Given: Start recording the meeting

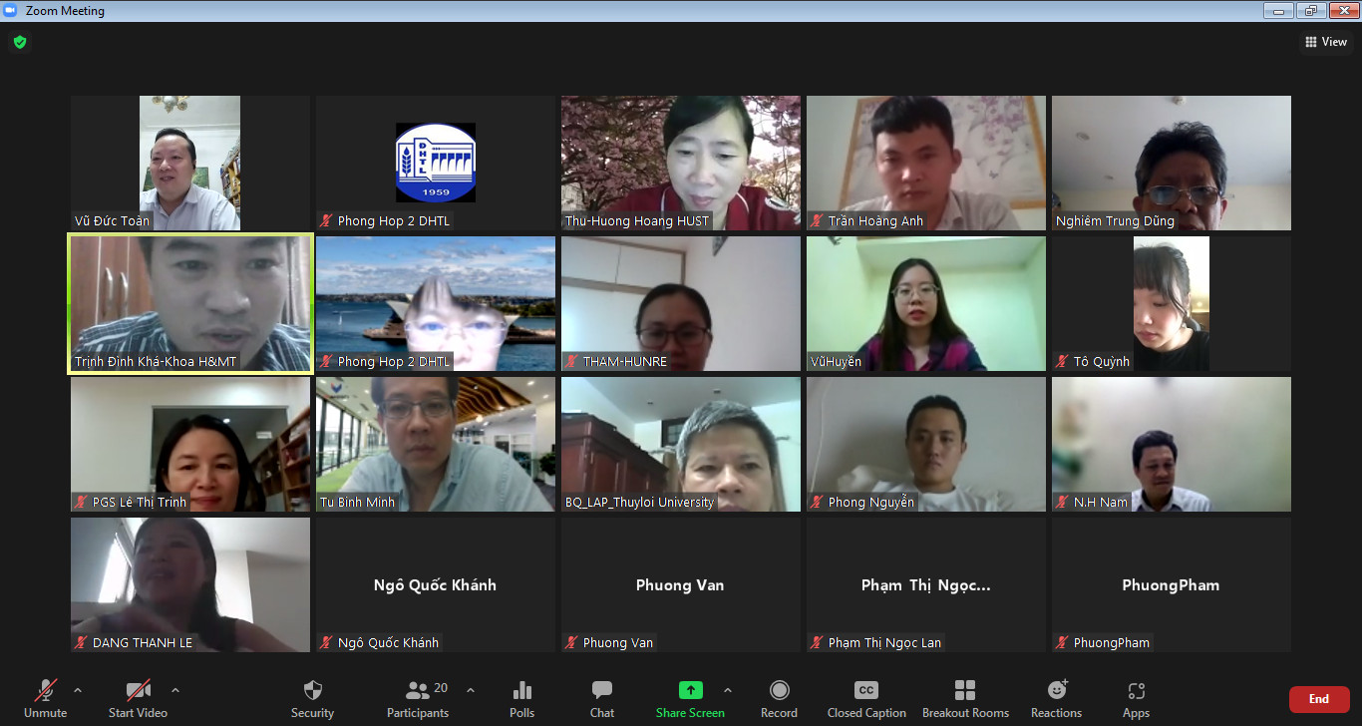Looking at the screenshot, I should 779,698.
